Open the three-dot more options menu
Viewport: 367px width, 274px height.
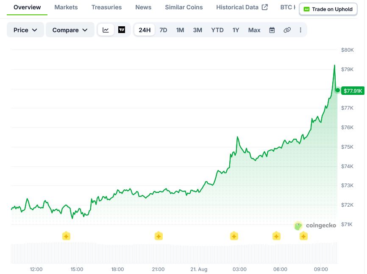300,30
